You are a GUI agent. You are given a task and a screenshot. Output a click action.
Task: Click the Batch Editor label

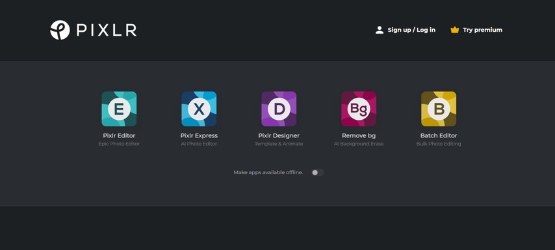pos(439,135)
